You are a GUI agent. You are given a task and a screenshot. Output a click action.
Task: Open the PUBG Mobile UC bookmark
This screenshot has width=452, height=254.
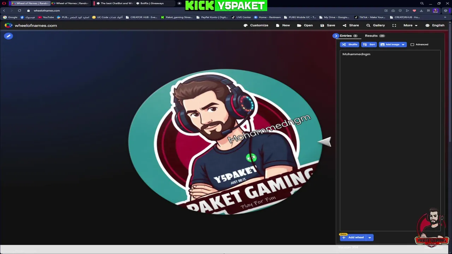300,17
